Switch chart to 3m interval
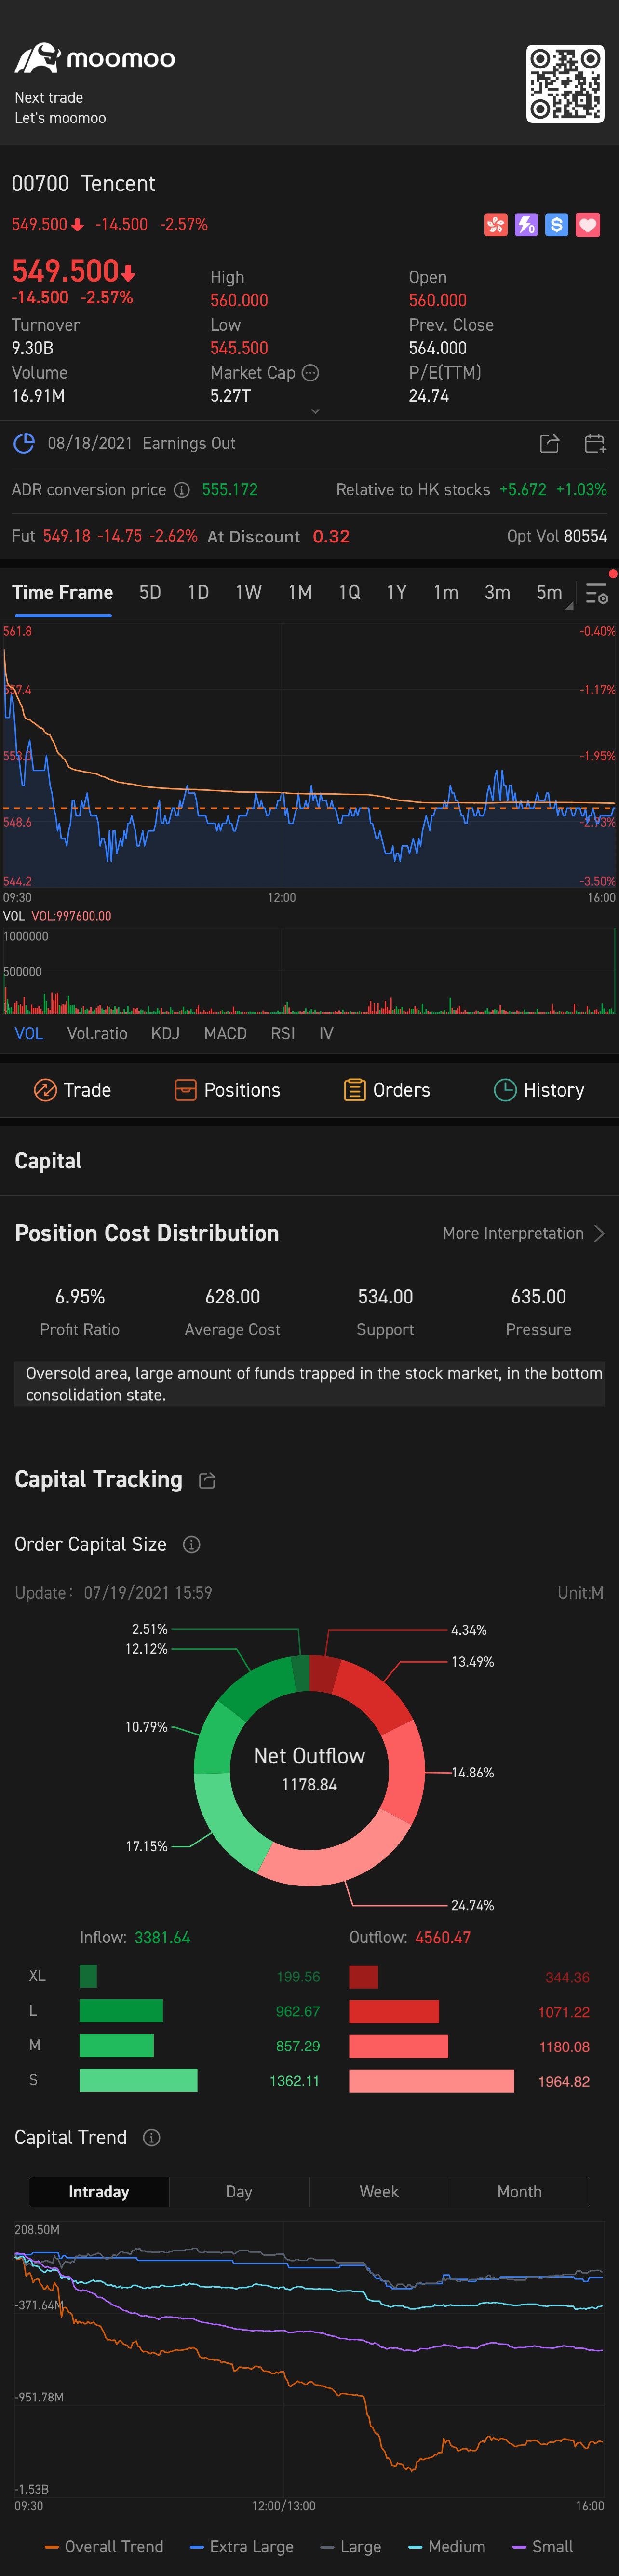This screenshot has height=2576, width=619. [x=497, y=592]
